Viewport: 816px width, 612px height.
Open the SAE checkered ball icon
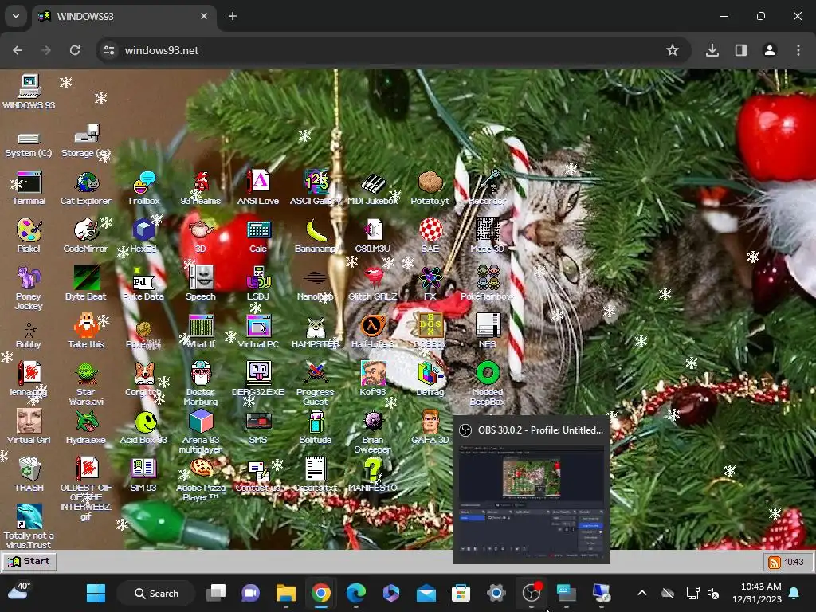pyautogui.click(x=430, y=230)
